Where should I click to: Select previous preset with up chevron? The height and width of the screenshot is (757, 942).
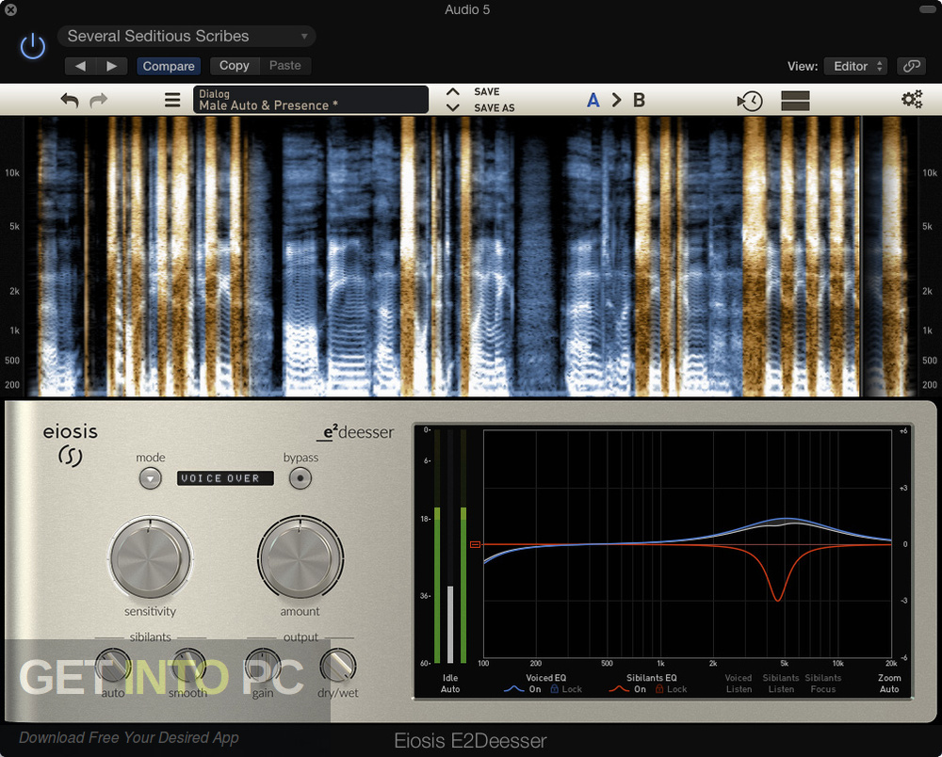pyautogui.click(x=453, y=92)
